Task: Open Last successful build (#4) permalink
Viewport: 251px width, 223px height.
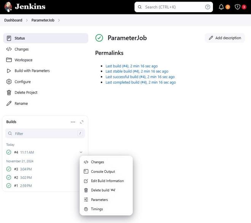Action: (x=140, y=77)
